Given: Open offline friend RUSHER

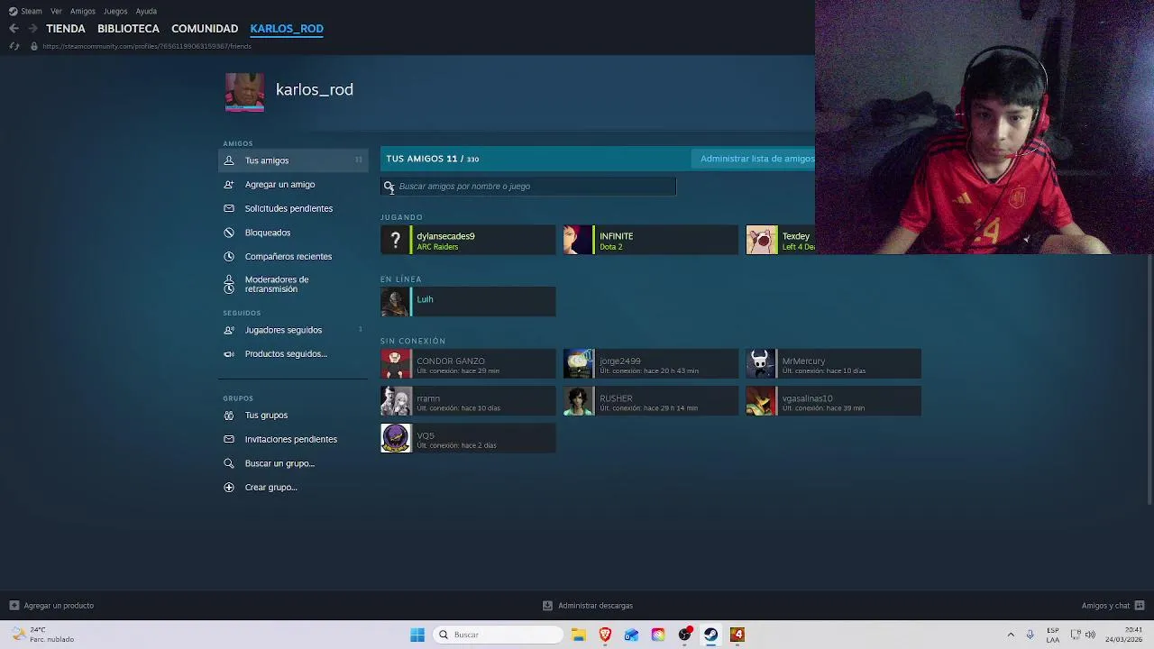Looking at the screenshot, I should (x=651, y=401).
